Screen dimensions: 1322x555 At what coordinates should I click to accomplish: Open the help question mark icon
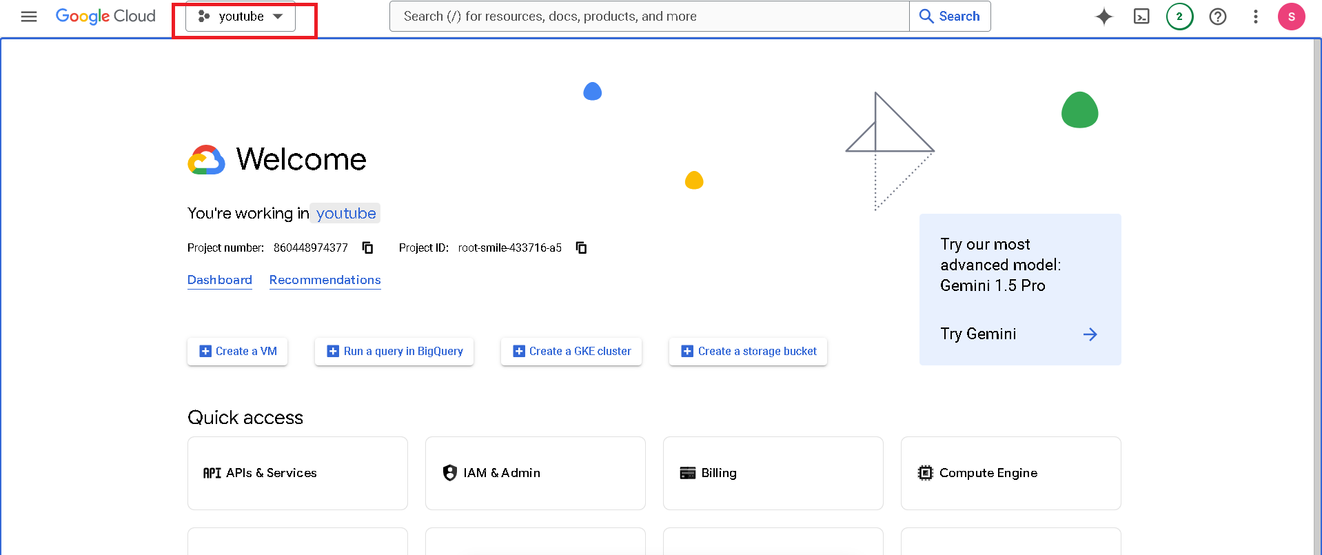1217,17
